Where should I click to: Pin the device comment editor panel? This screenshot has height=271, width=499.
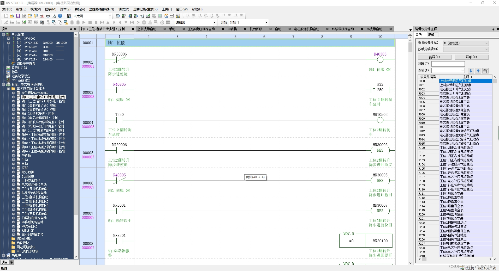[493, 29]
